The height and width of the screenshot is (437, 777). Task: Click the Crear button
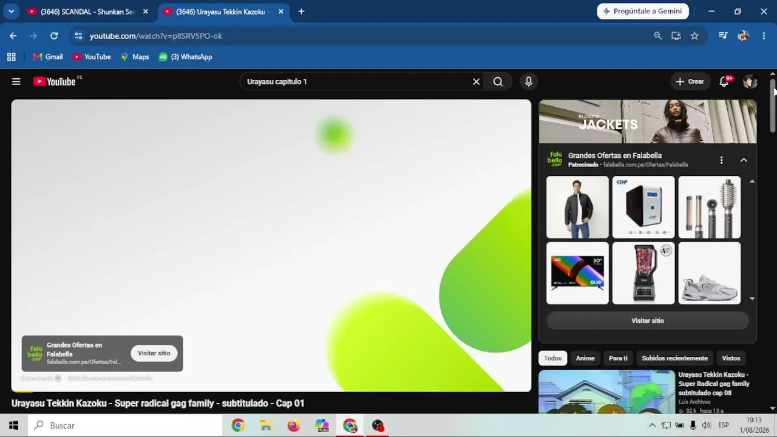tap(690, 81)
